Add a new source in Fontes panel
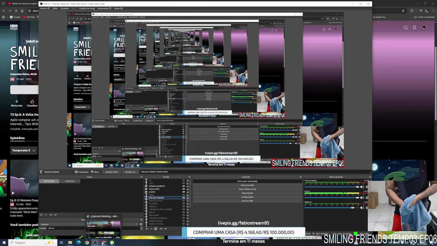 click(x=147, y=229)
